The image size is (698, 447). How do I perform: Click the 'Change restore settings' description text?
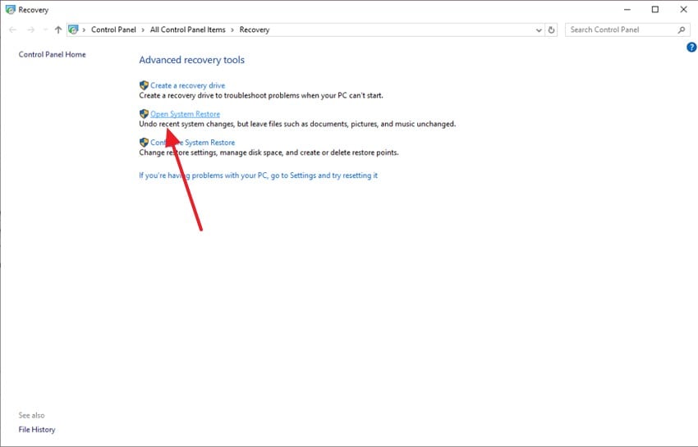click(x=269, y=152)
